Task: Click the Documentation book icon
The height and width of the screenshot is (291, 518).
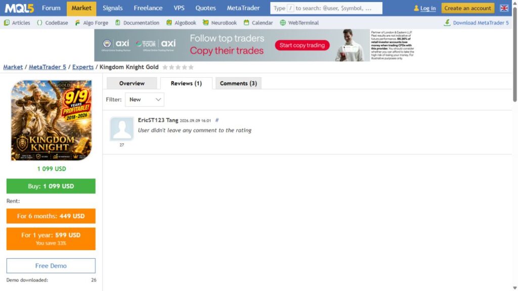Action: tap(117, 23)
